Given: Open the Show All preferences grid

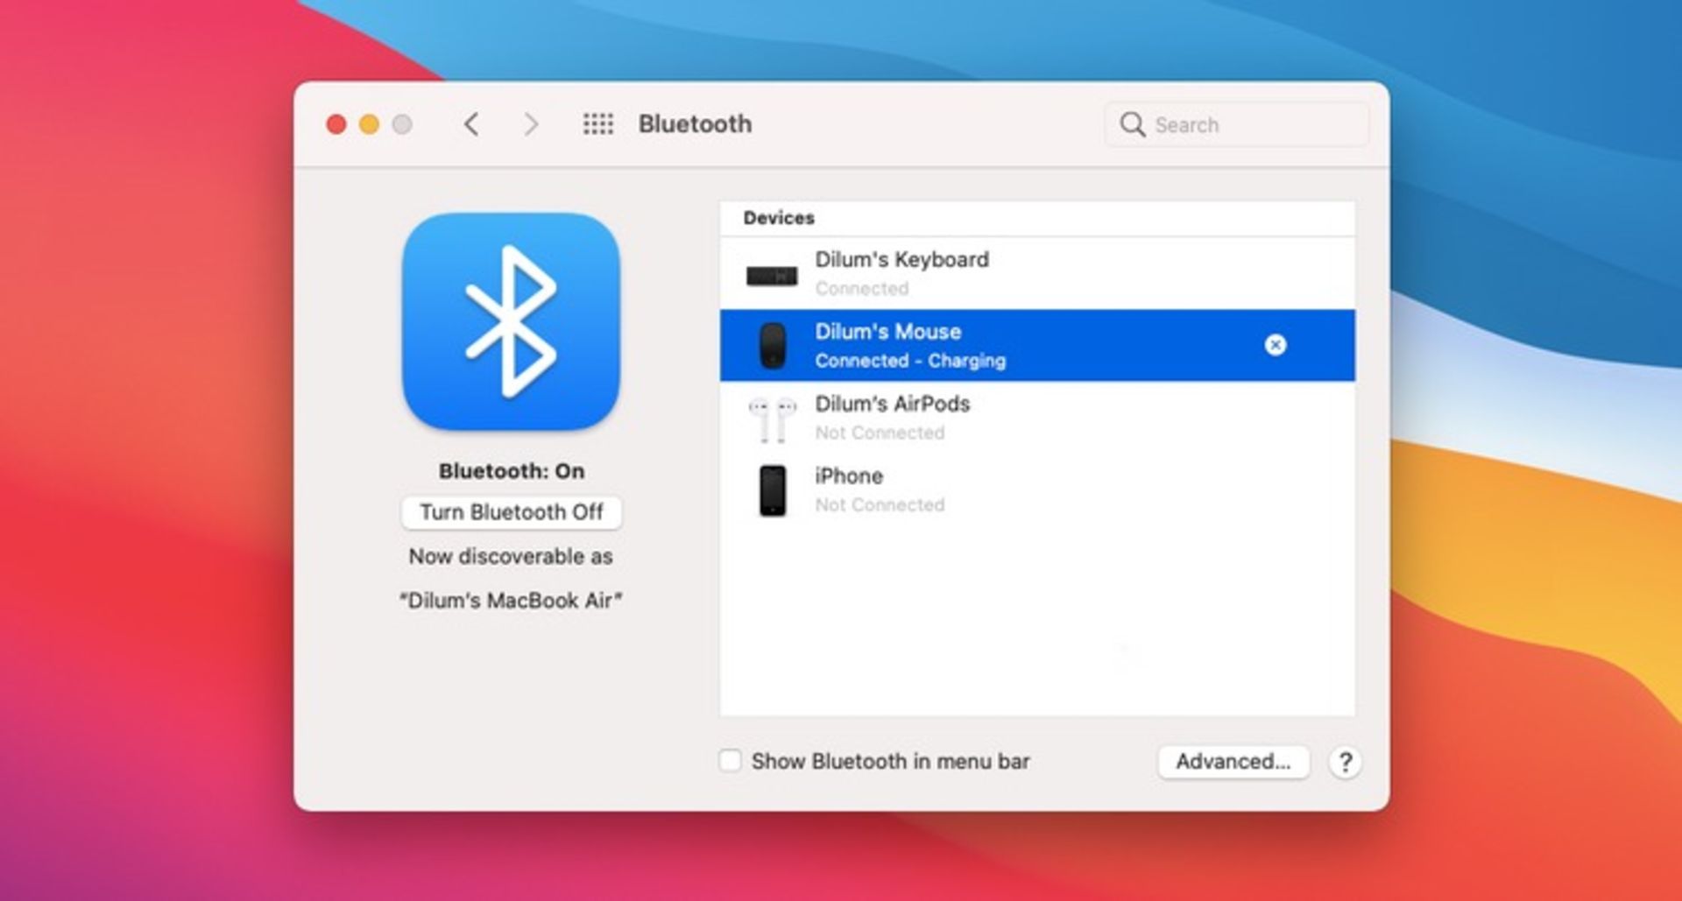Looking at the screenshot, I should [x=598, y=124].
